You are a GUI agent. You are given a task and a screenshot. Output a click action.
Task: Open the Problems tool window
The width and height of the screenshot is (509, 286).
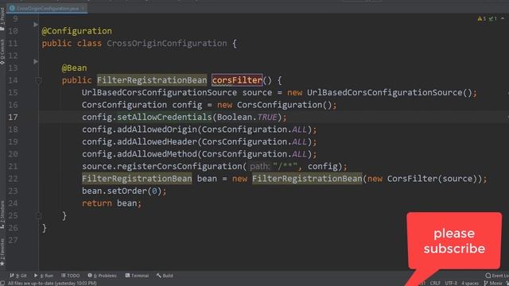[x=102, y=276]
